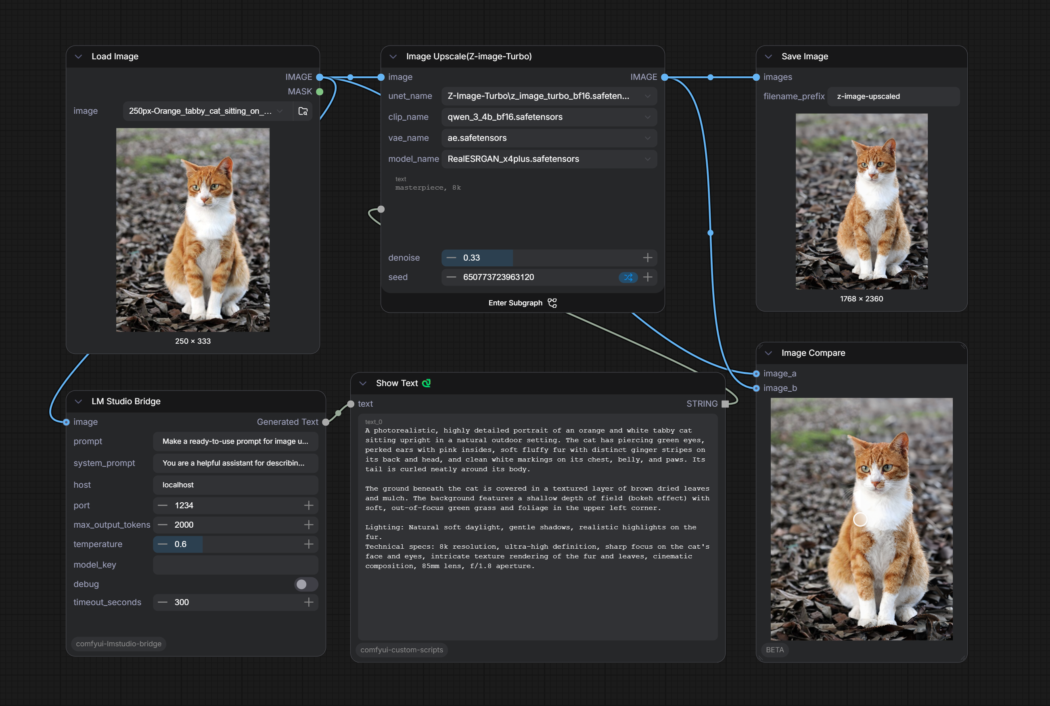
Task: Click the comfyui-lmstudio-bridge badge
Action: tap(118, 644)
